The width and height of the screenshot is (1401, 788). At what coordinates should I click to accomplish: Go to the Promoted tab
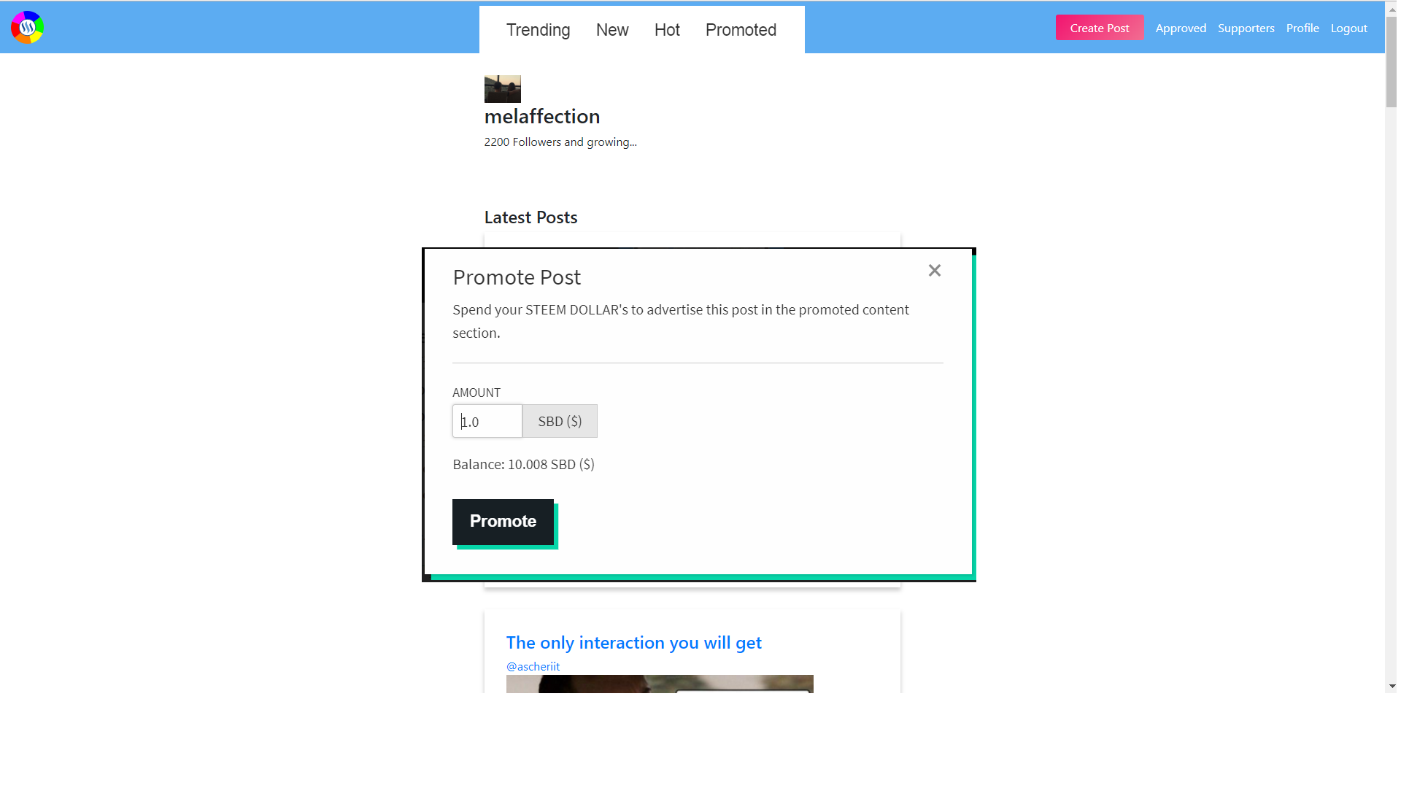(x=740, y=30)
